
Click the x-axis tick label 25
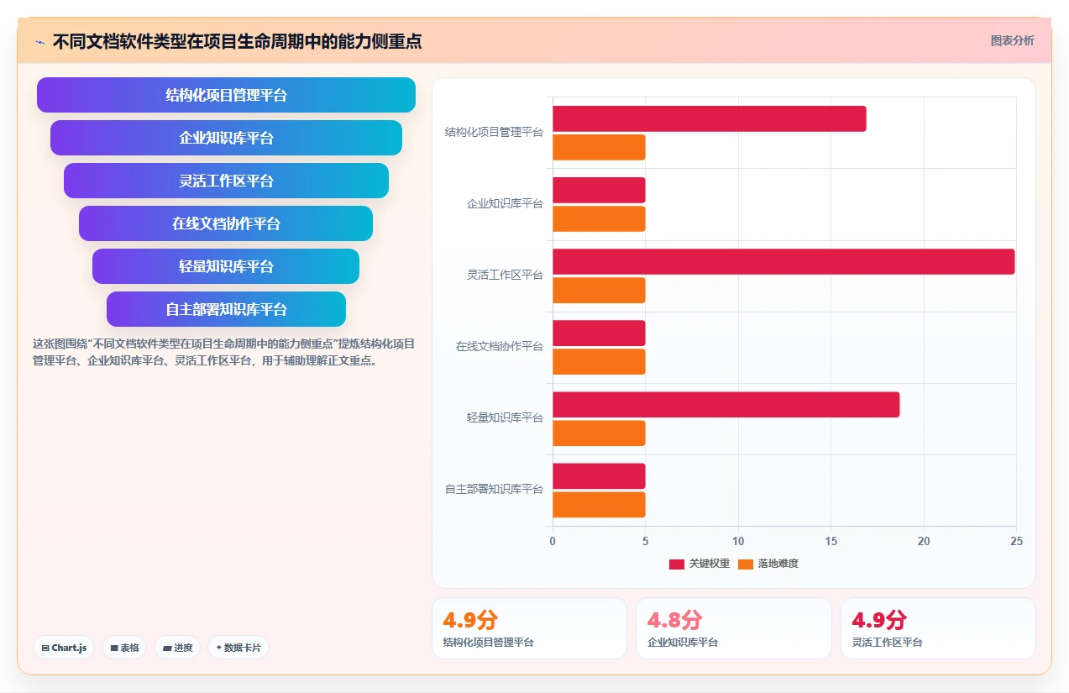pos(1016,542)
